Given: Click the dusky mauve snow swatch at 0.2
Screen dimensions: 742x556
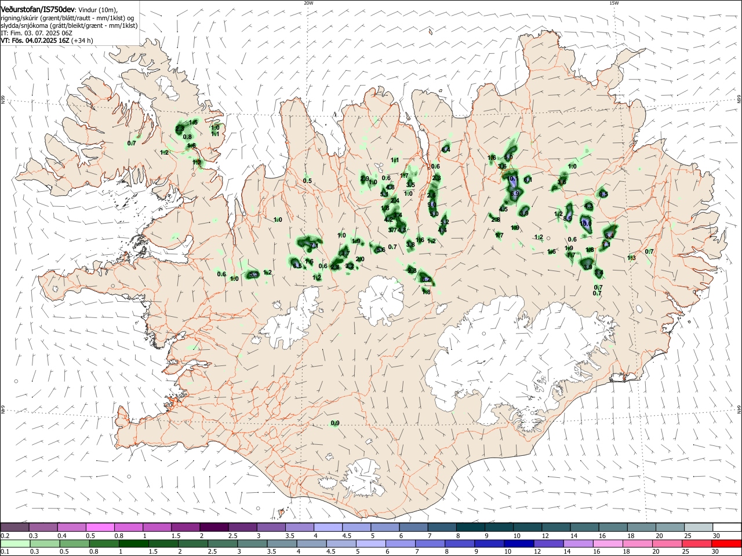Looking at the screenshot, I should [x=15, y=527].
